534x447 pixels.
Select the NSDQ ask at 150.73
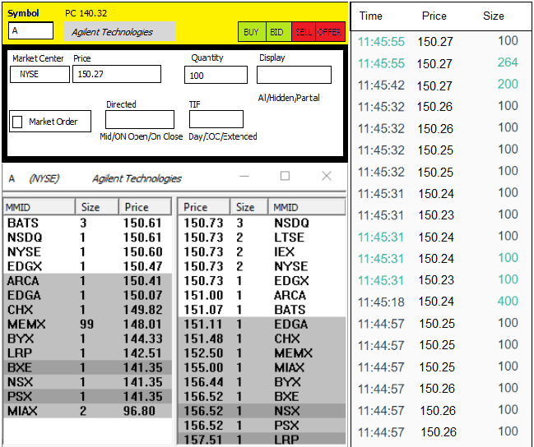tap(262, 223)
